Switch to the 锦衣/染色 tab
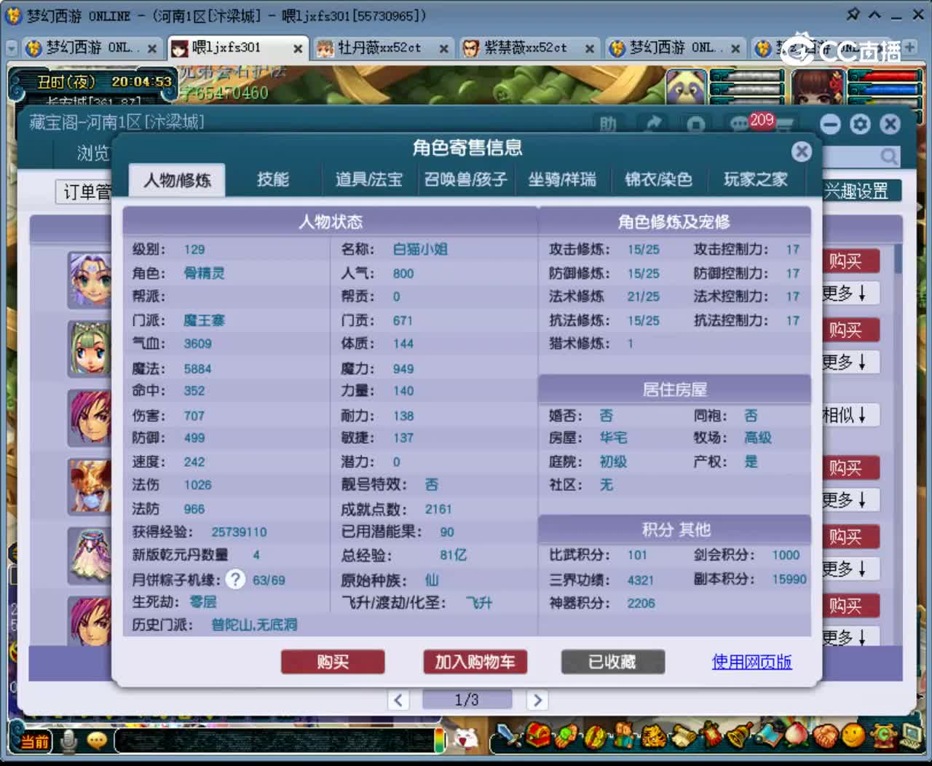Image resolution: width=932 pixels, height=766 pixels. click(x=658, y=179)
